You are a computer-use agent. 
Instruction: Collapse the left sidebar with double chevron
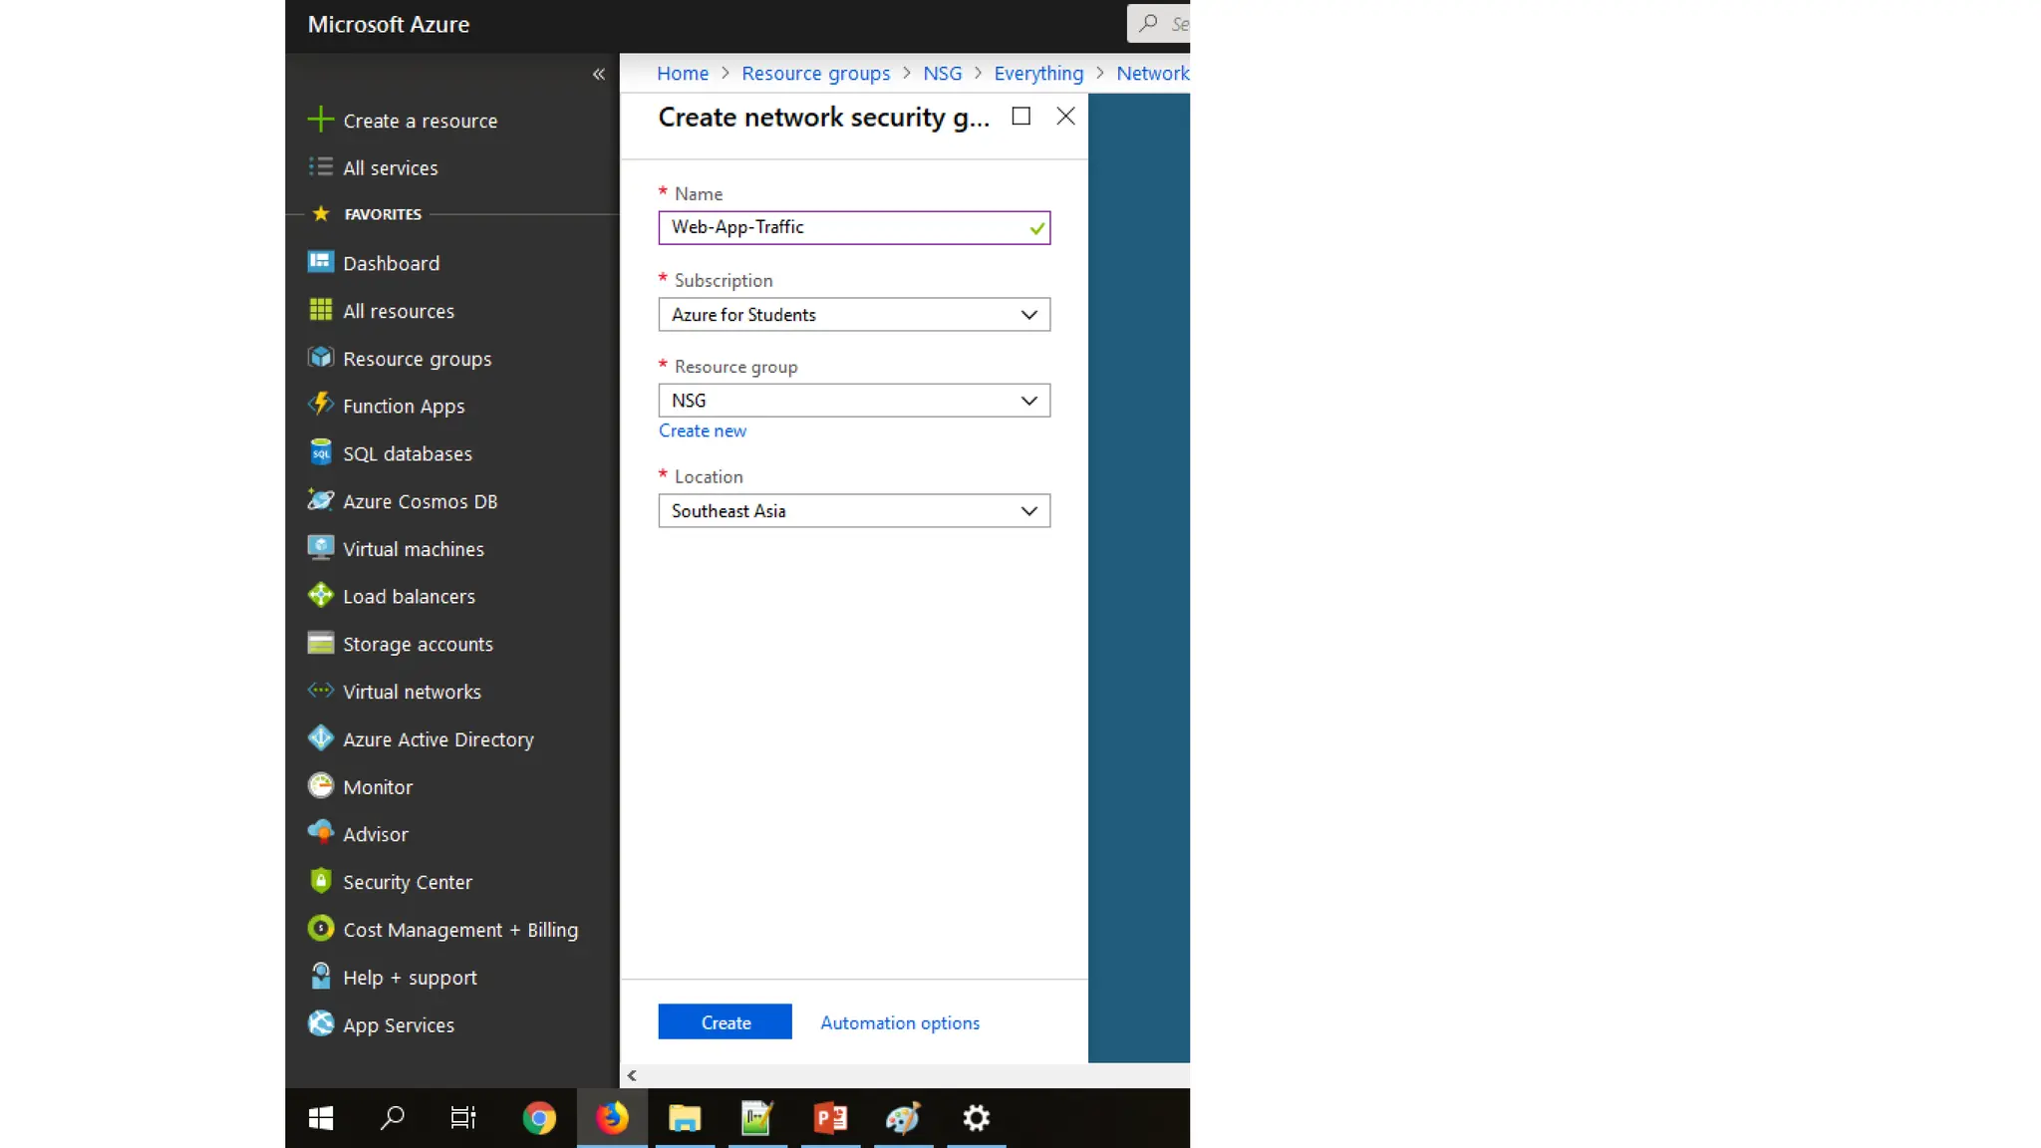(x=598, y=74)
